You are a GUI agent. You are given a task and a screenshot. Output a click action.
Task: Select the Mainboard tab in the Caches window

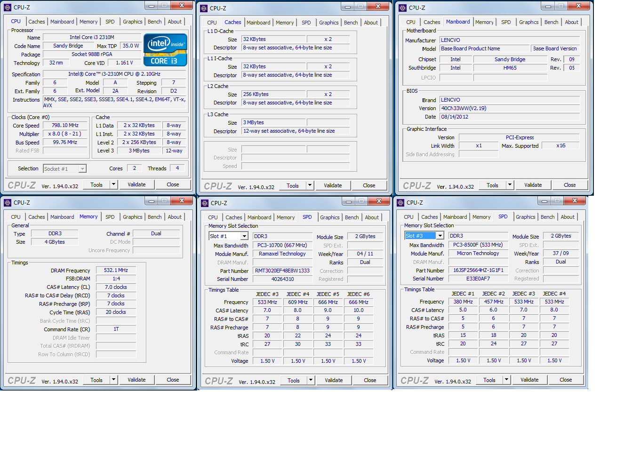click(x=258, y=23)
